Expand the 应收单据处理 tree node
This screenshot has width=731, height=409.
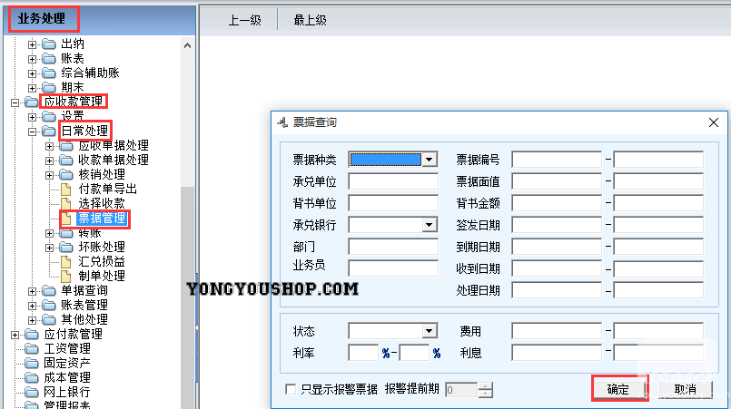[x=49, y=146]
